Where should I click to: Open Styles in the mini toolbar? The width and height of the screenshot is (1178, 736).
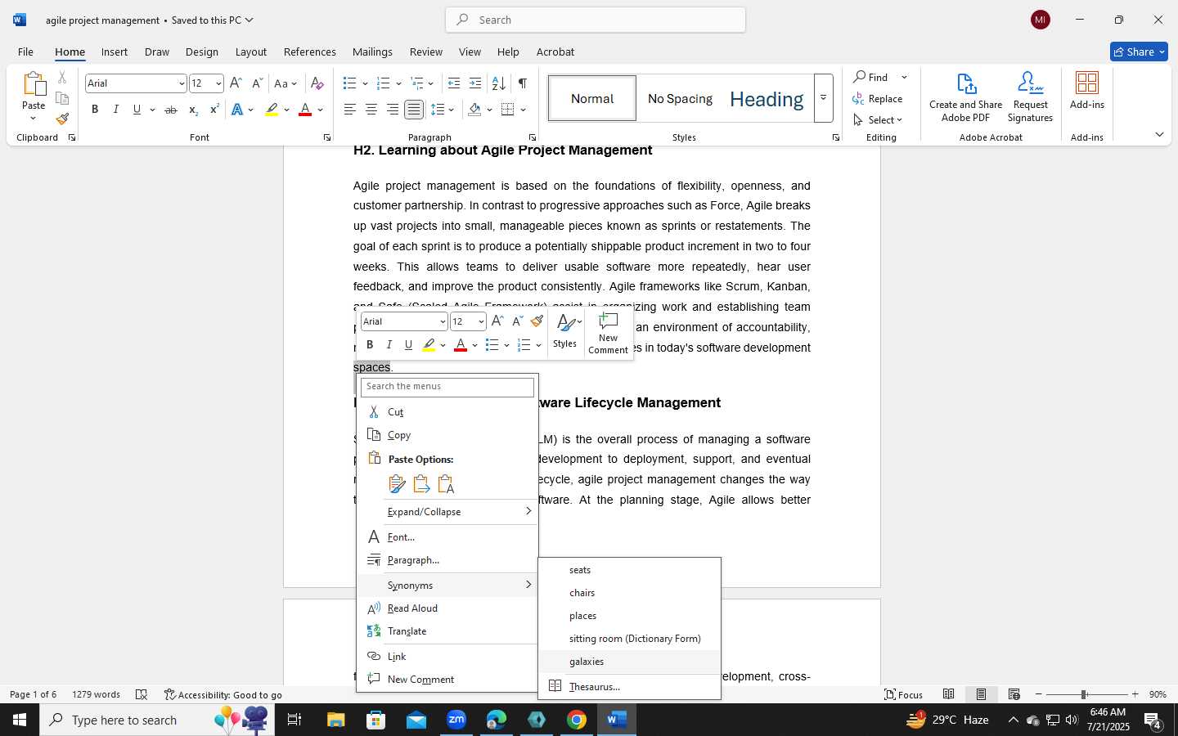point(564,331)
